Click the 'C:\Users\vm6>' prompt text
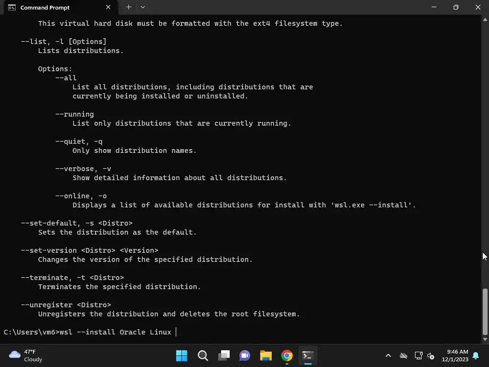Screen dimensions: 489x367 [x=32, y=332]
